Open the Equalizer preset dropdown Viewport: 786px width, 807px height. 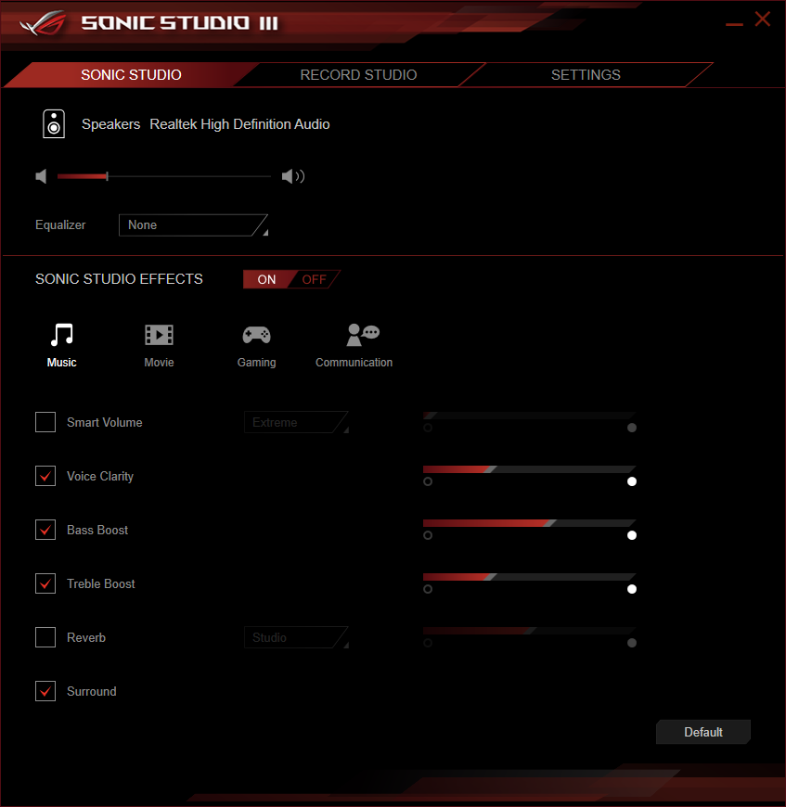pos(194,224)
